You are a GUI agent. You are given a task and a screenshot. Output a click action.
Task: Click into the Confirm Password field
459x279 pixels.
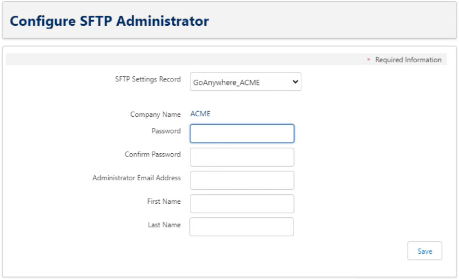(242, 157)
